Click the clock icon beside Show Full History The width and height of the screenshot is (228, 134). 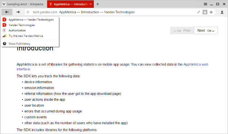coord(5,44)
